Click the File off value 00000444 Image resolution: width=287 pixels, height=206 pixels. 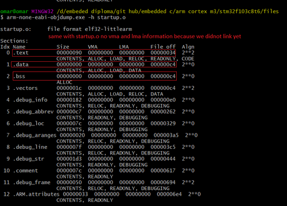(x=163, y=159)
